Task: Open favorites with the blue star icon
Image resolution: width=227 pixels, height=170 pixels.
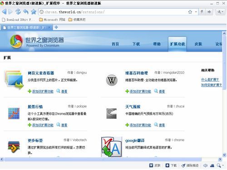Action: (34, 12)
